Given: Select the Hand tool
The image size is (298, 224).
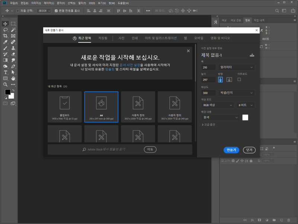Looking at the screenshot, I should point(13,79).
